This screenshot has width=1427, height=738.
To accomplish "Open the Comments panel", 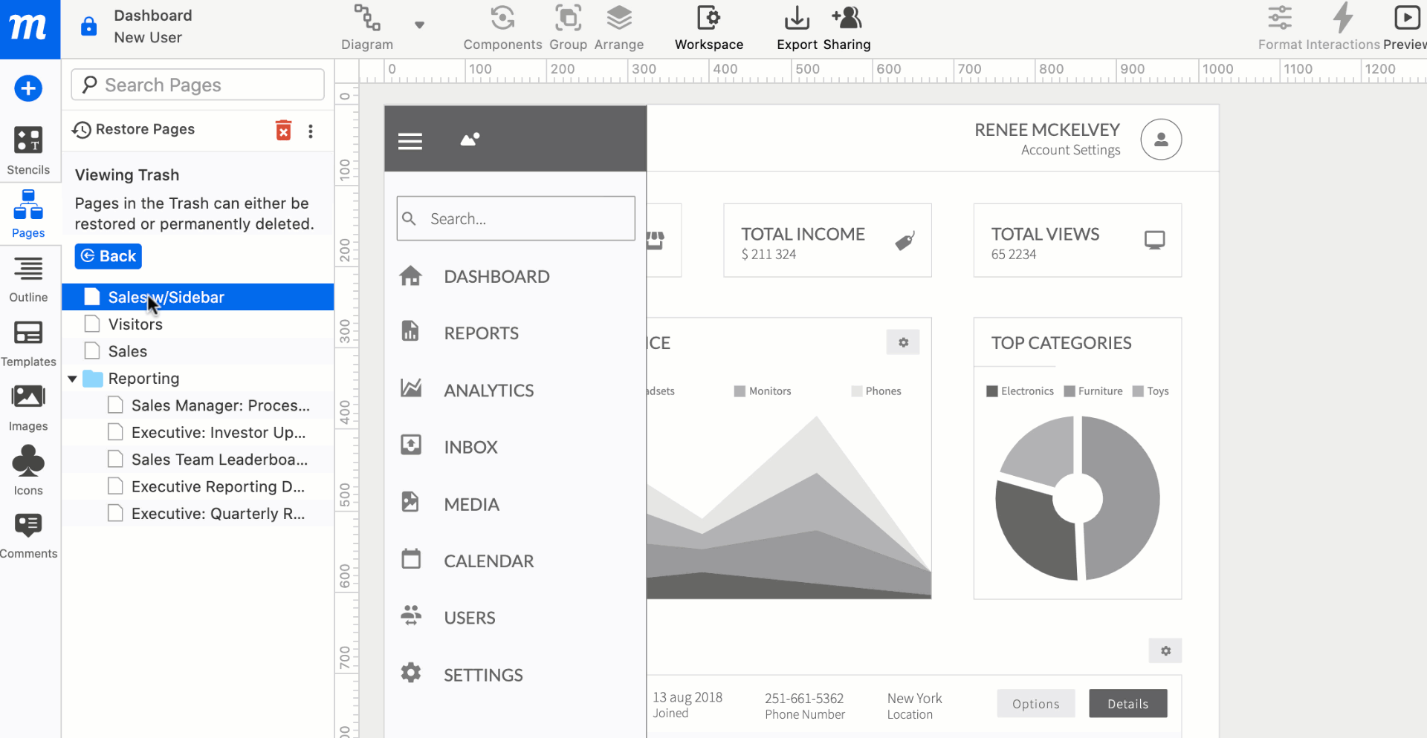I will [28, 535].
